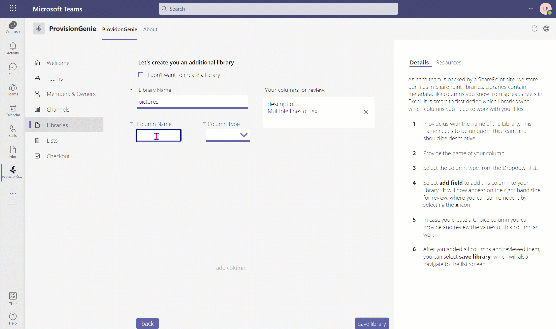
Task: Select the 'description' column entry text
Action: (282, 104)
